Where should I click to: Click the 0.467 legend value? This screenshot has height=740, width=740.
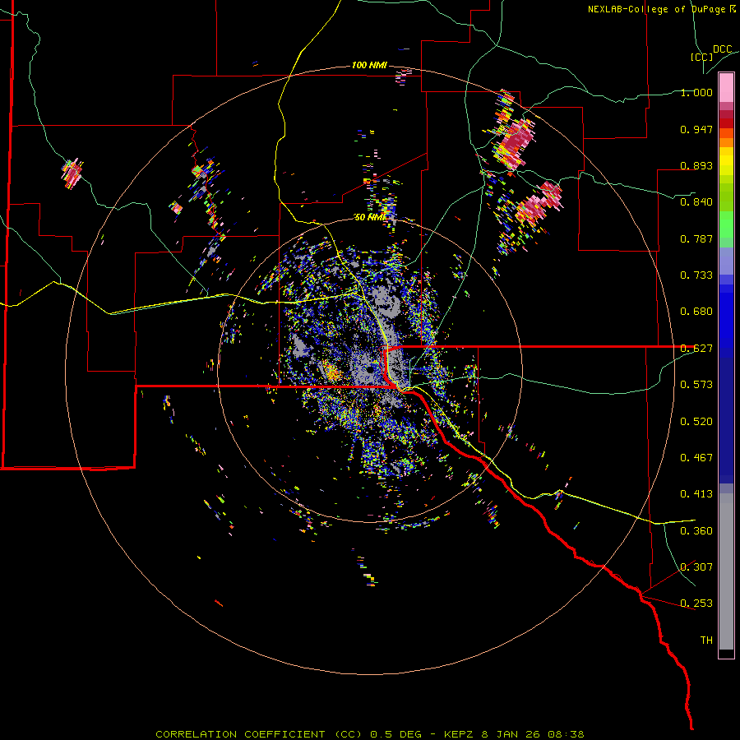click(x=696, y=458)
